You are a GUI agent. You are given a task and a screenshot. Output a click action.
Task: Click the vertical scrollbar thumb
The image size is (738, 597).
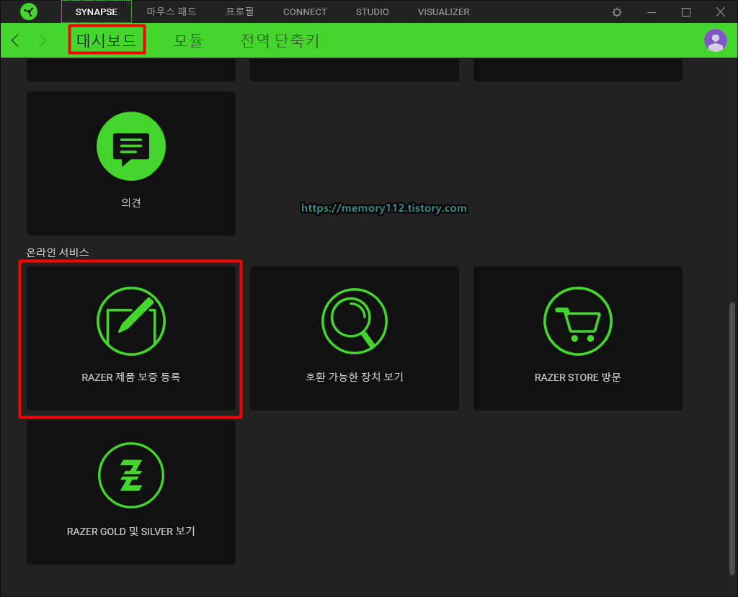732,439
